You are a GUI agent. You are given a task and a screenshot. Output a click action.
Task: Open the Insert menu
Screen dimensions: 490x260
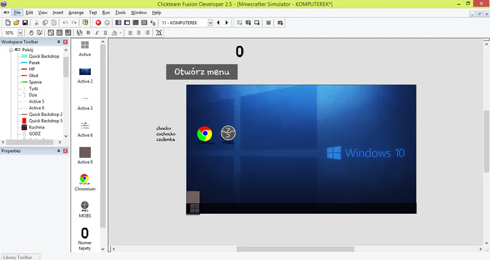(58, 13)
